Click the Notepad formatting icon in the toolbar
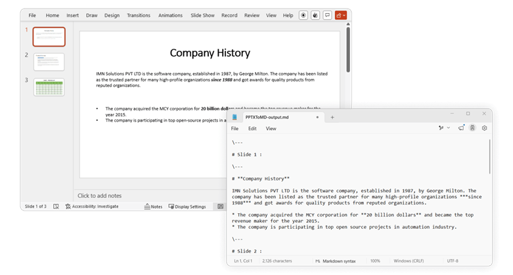The width and height of the screenshot is (513, 275). (441, 128)
